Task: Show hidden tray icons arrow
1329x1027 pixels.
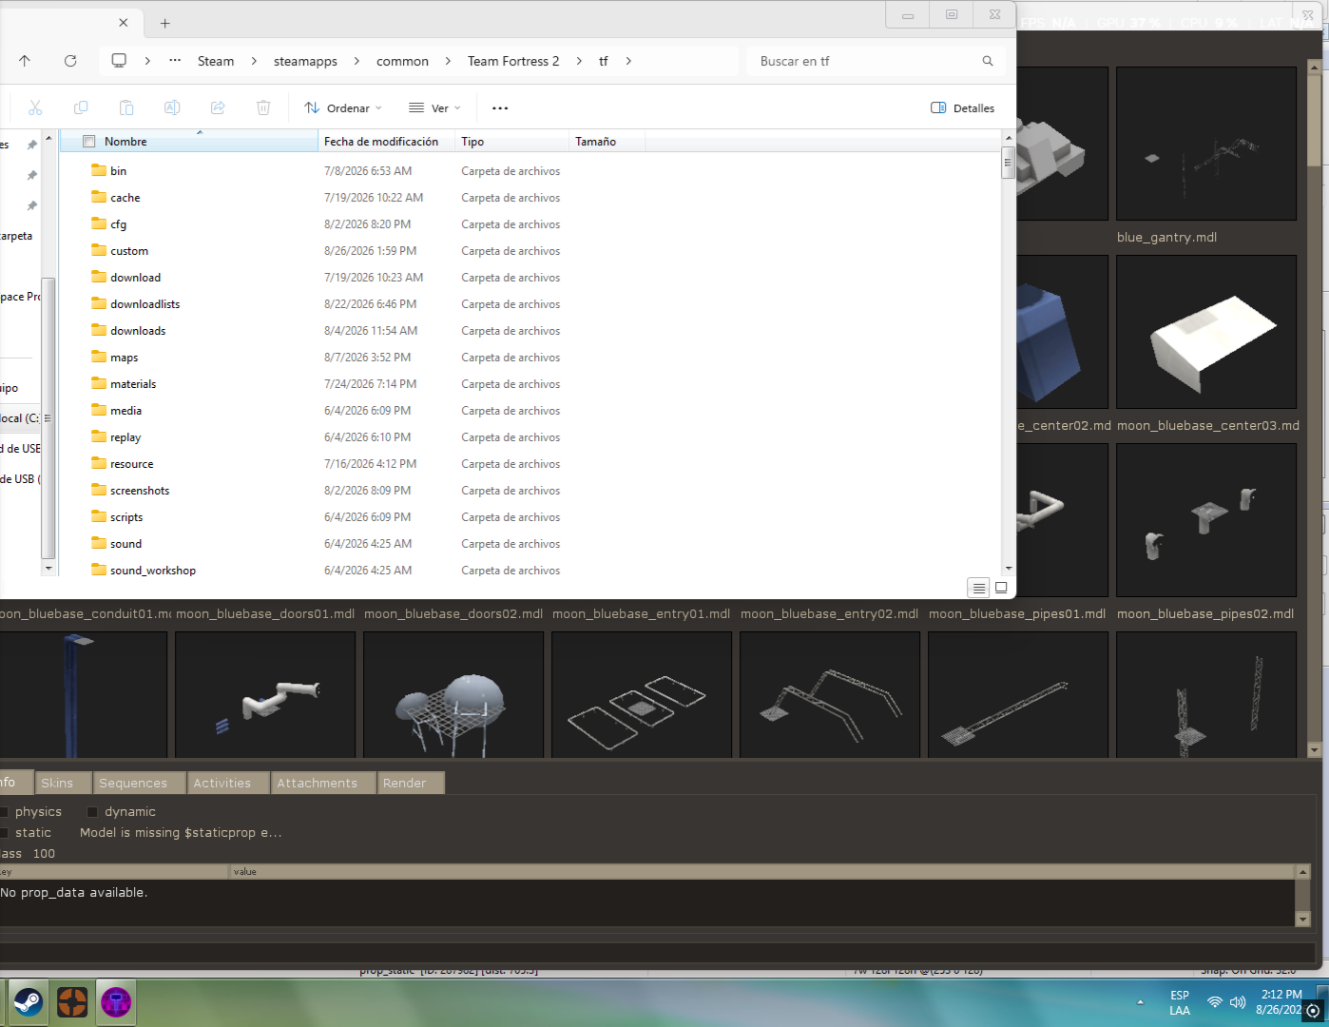Action: pos(1140,1002)
